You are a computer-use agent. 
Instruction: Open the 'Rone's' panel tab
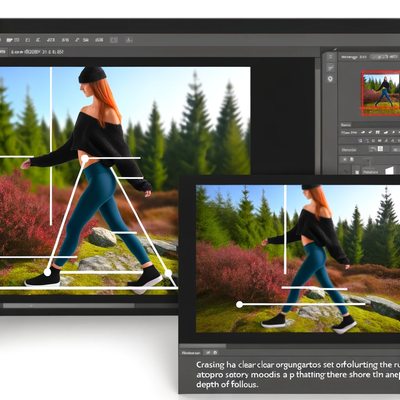pyautogui.click(x=346, y=125)
